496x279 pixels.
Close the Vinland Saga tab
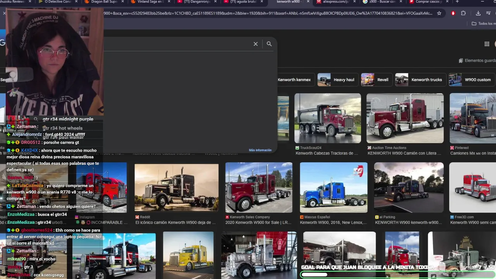169,2
